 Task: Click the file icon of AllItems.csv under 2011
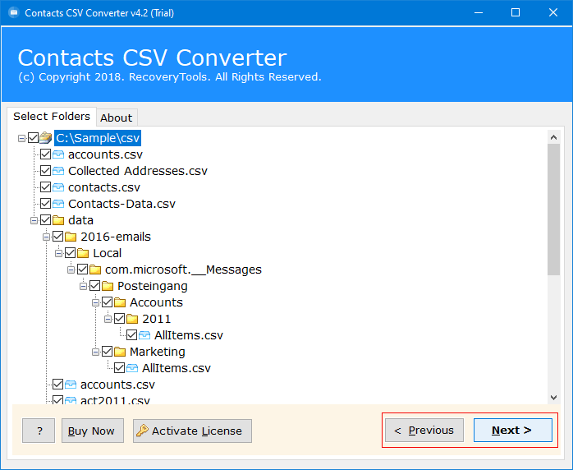[x=144, y=335]
